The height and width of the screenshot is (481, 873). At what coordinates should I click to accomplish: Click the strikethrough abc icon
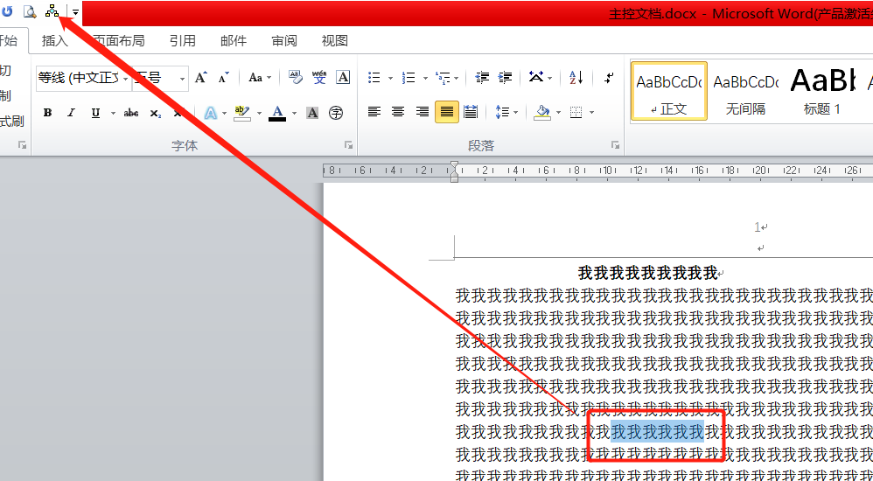[x=131, y=113]
